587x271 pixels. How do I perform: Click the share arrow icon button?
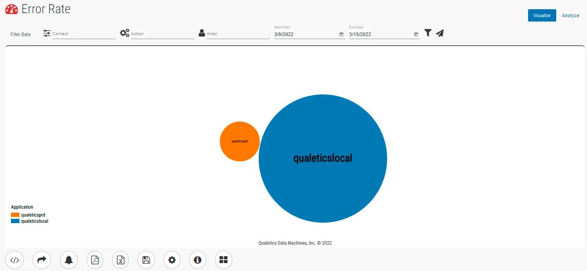(x=42, y=260)
